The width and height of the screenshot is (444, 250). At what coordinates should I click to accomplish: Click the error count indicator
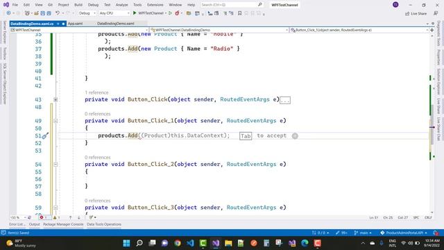43,217
